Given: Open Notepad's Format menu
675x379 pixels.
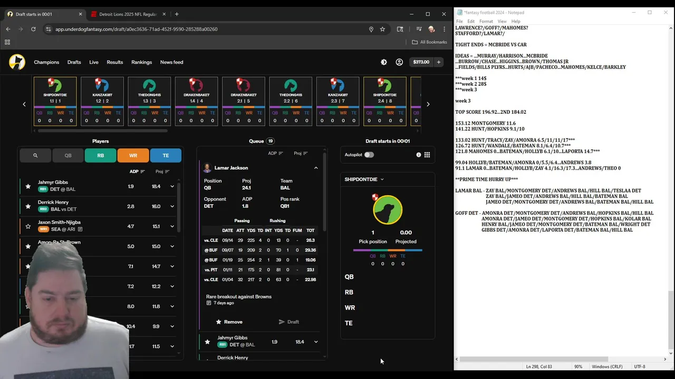Looking at the screenshot, I should point(486,22).
